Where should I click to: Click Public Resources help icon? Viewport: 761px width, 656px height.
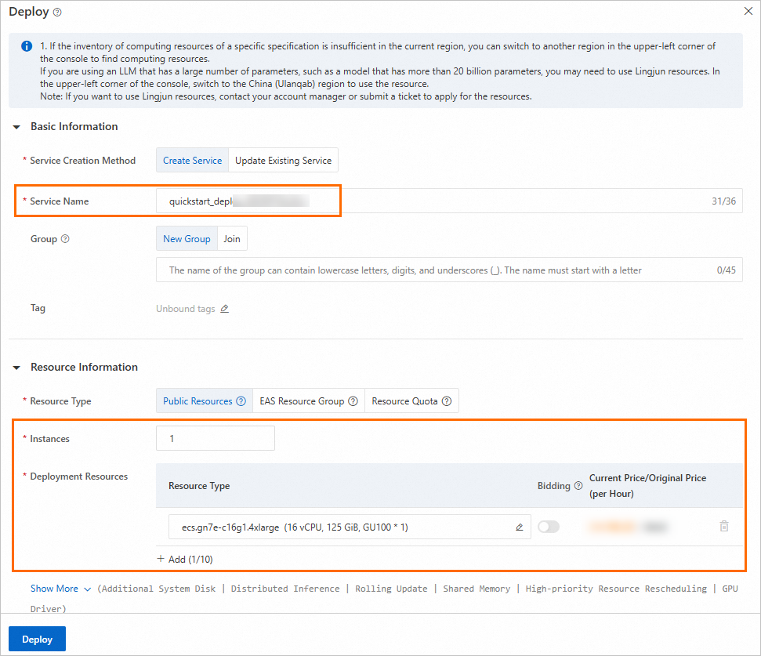[x=241, y=401]
